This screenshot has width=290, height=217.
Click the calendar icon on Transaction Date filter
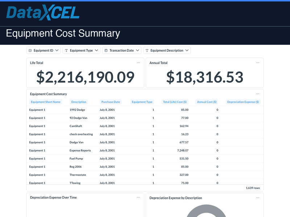point(106,50)
